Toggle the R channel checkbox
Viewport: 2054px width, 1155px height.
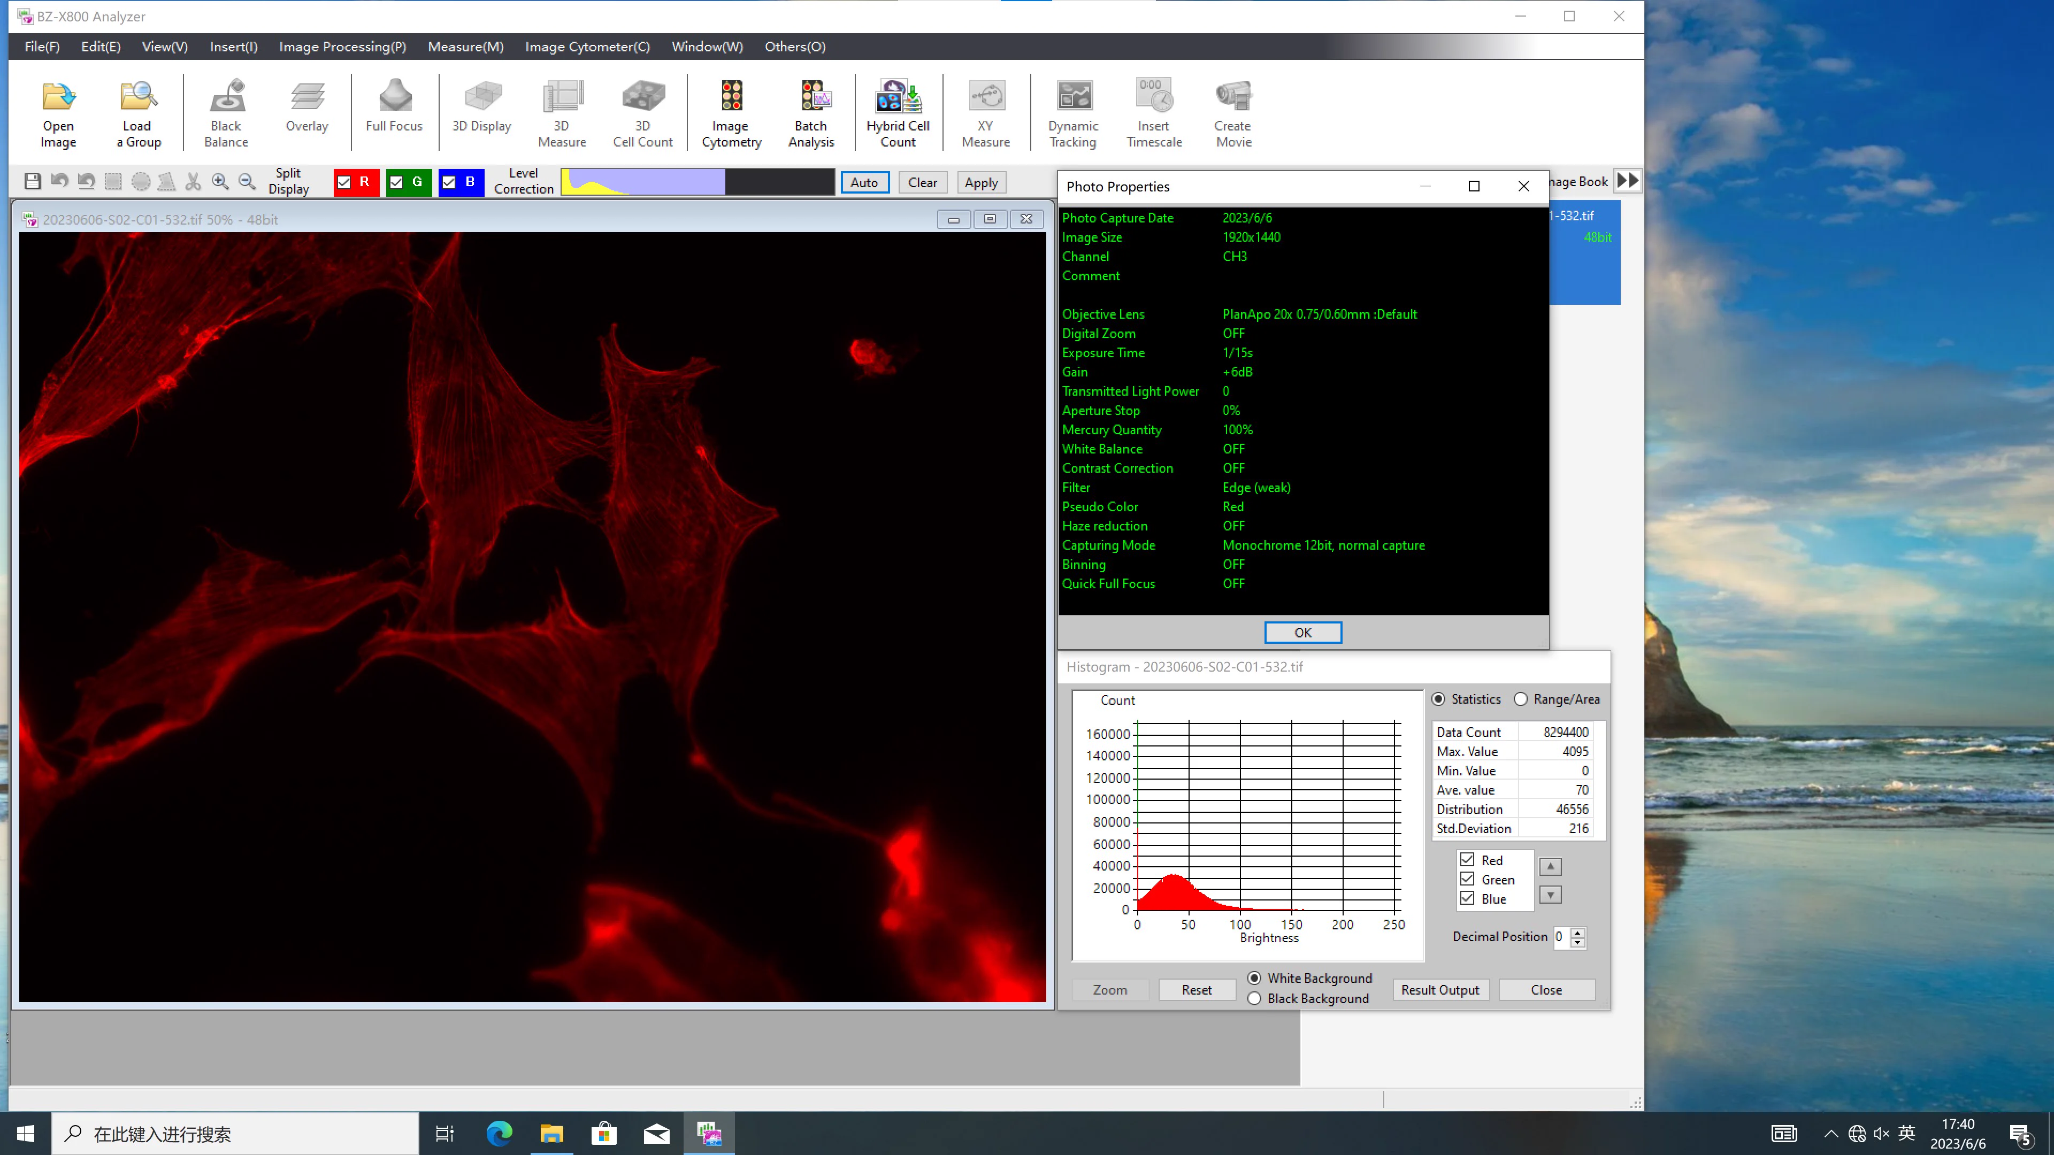[344, 182]
